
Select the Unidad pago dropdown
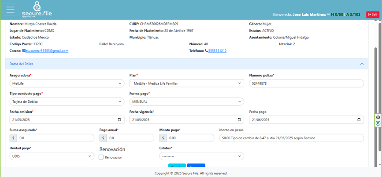(x=67, y=156)
